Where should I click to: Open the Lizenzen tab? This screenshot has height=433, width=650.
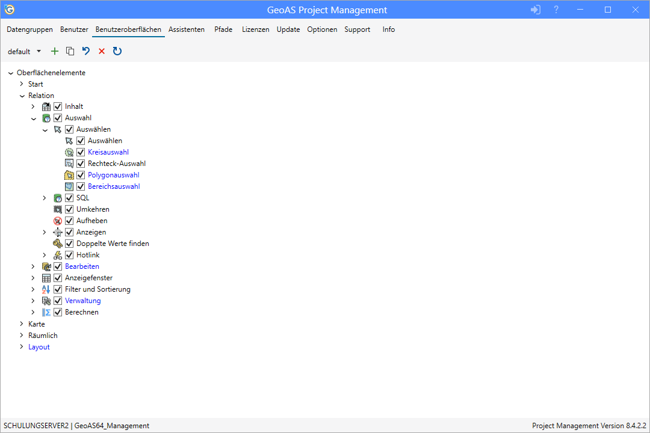[x=256, y=29]
